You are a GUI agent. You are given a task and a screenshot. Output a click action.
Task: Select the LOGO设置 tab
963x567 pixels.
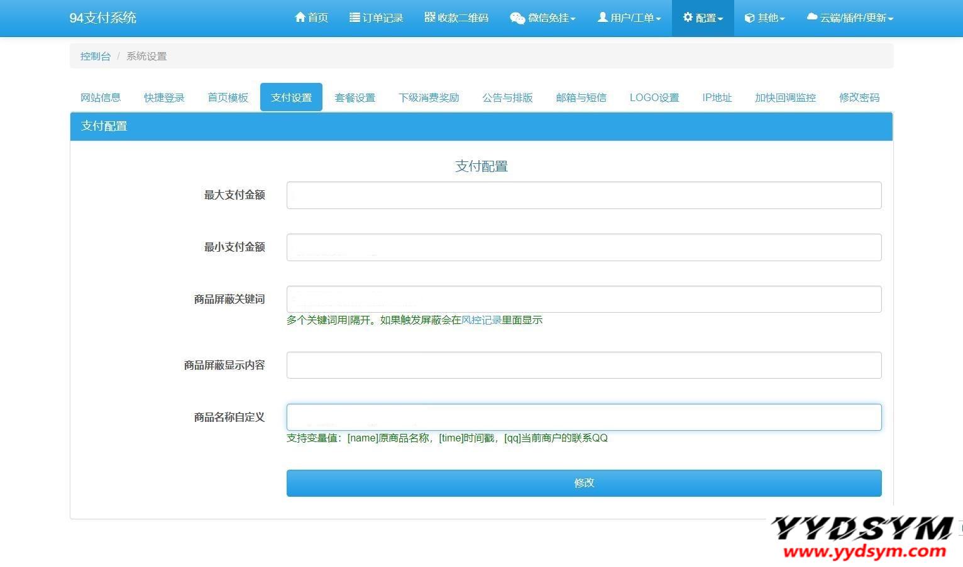(x=654, y=97)
